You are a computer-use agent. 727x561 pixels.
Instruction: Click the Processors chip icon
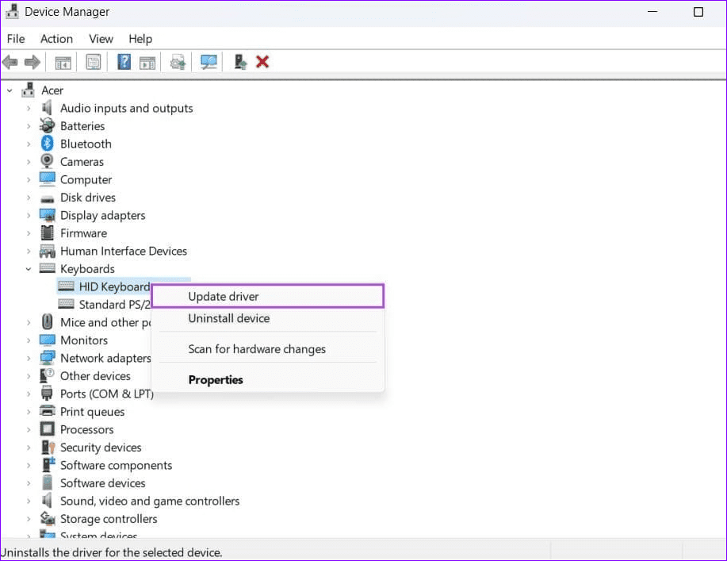[x=47, y=428]
